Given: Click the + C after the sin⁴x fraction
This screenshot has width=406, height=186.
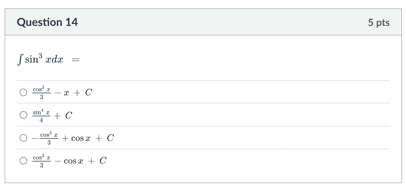Looking at the screenshot, I should coord(63,115).
